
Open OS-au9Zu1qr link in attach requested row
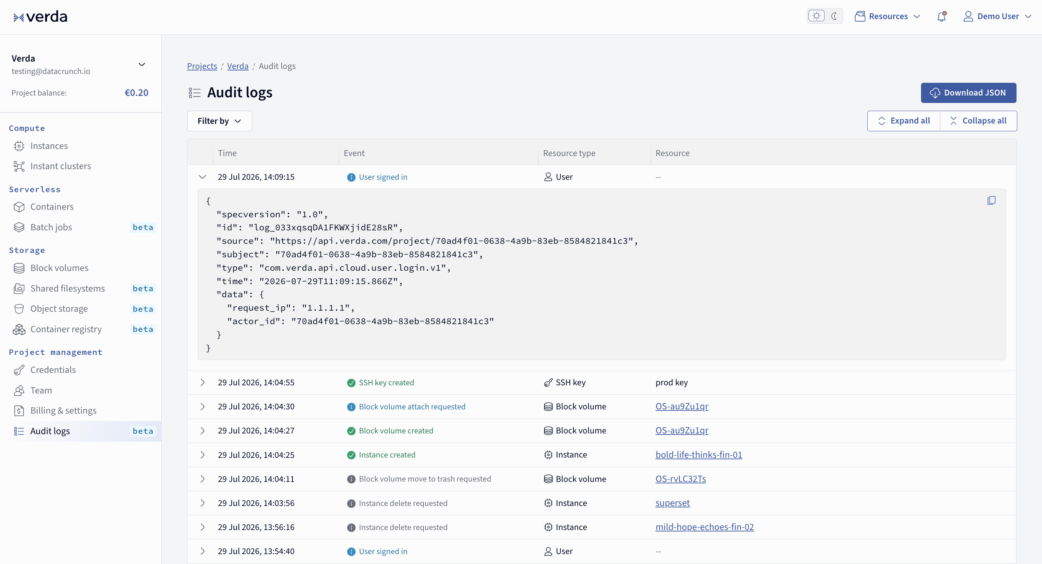click(x=682, y=406)
